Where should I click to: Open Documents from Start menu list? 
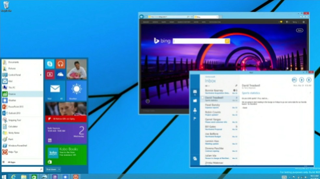[x=22, y=62]
